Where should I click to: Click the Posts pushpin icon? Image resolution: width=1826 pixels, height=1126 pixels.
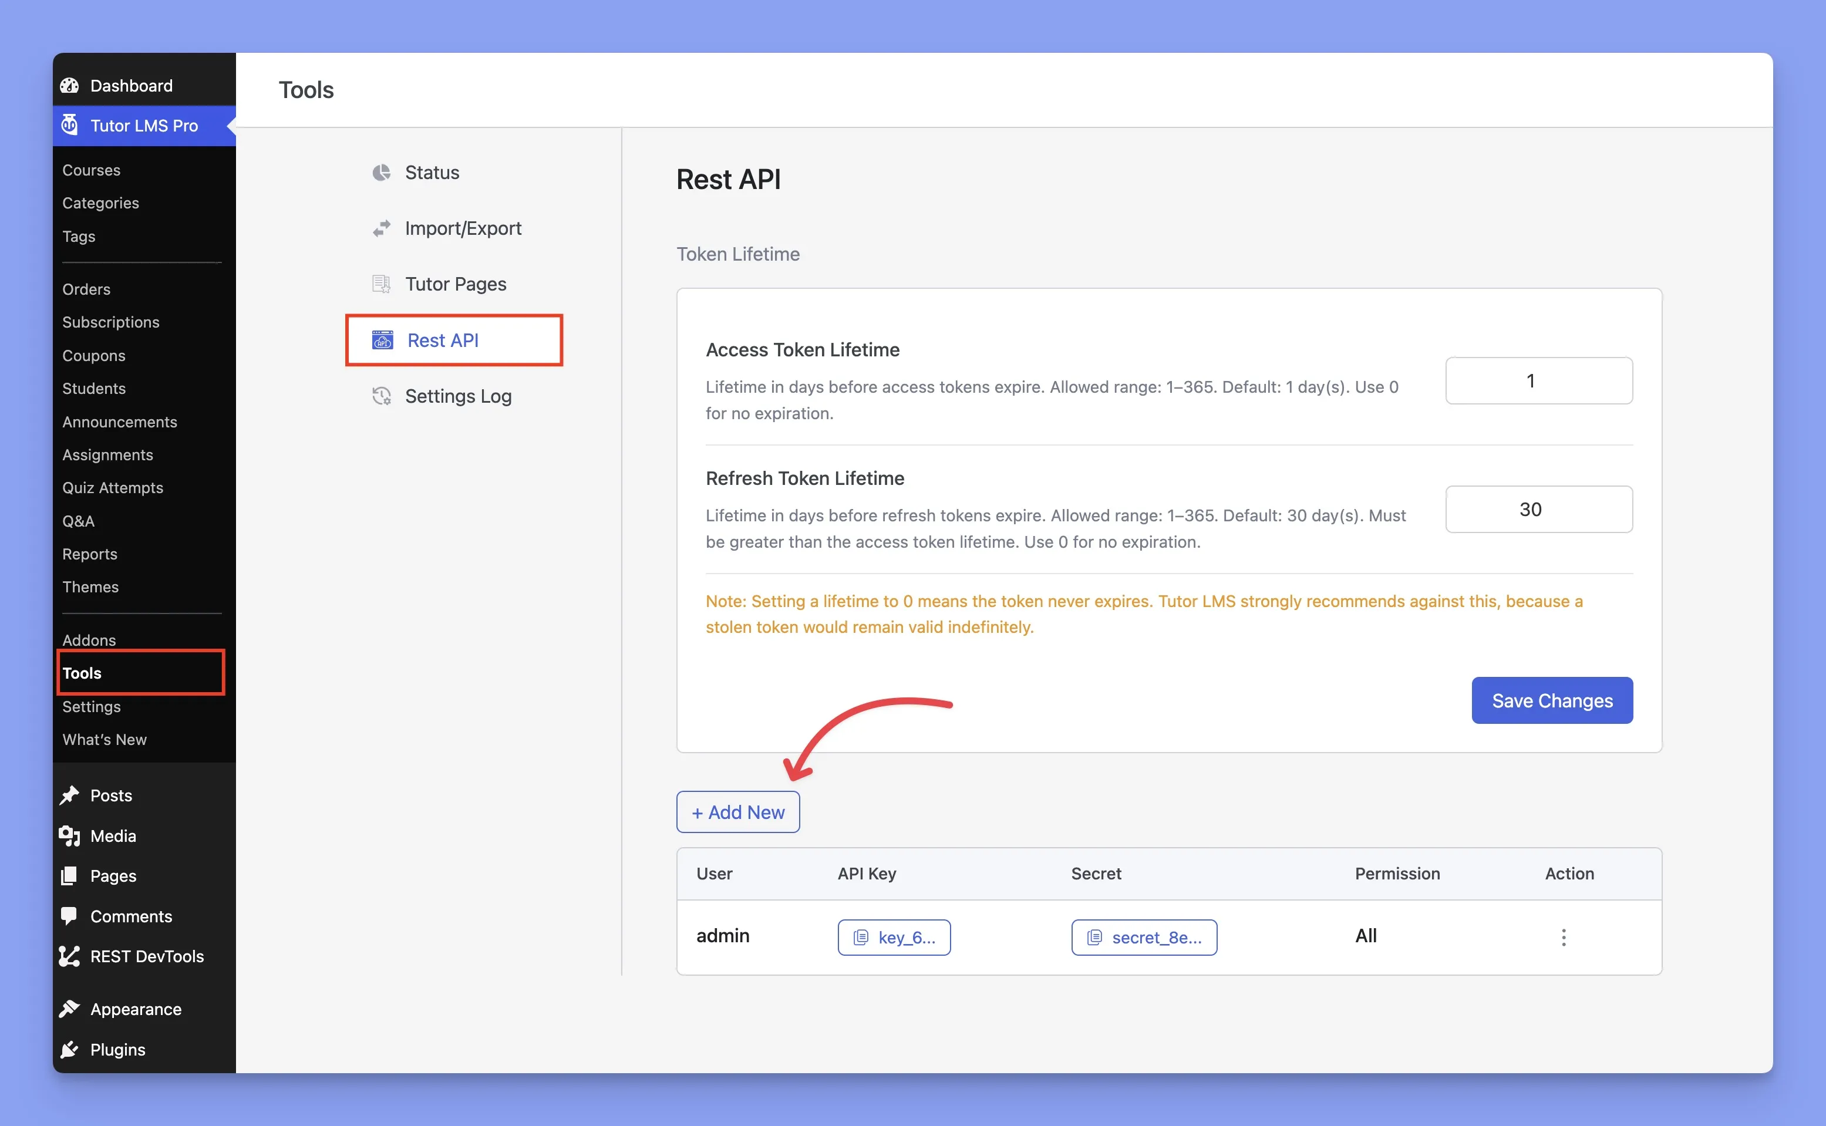(x=69, y=795)
